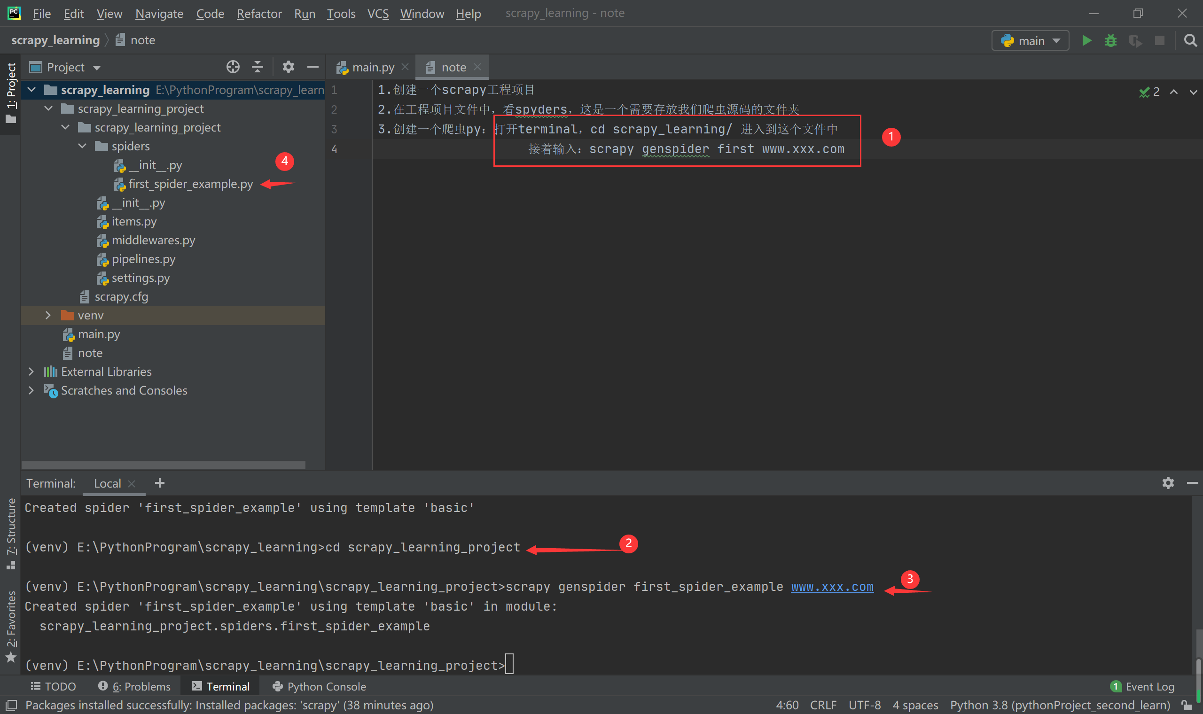
Task: Open 1: Project side tool window
Action: 11,93
